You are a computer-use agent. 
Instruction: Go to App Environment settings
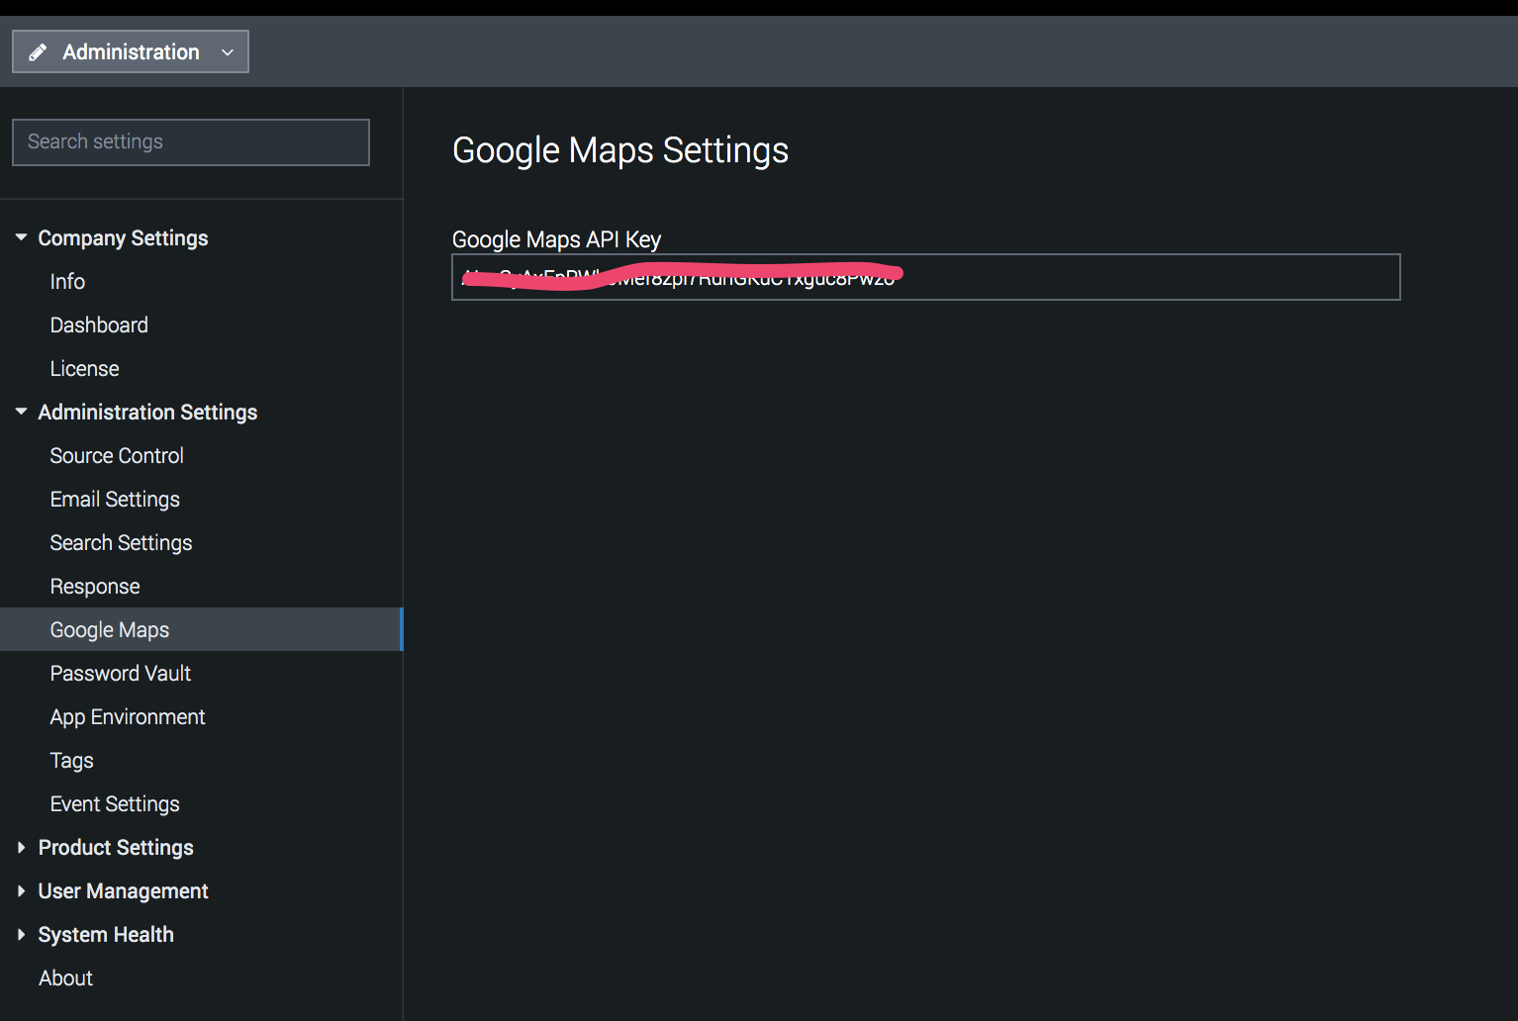128,717
